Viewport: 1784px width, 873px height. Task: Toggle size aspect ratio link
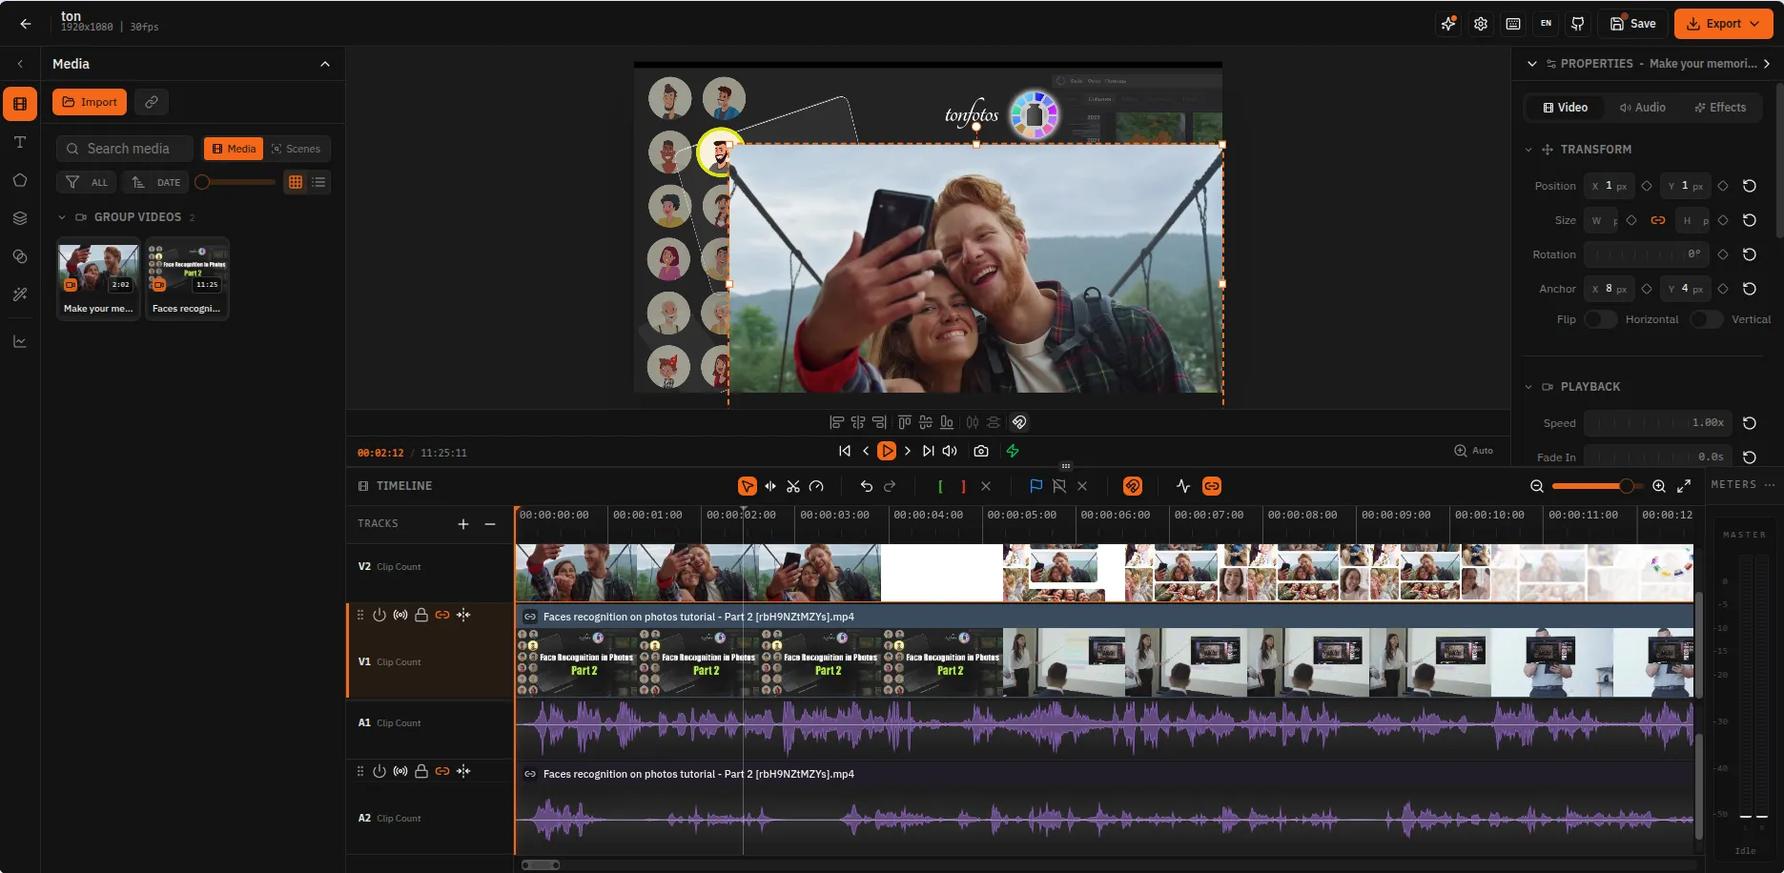click(1658, 220)
